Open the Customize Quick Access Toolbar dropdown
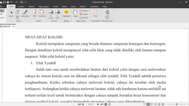The image size is (189, 106). [x=25, y=2]
